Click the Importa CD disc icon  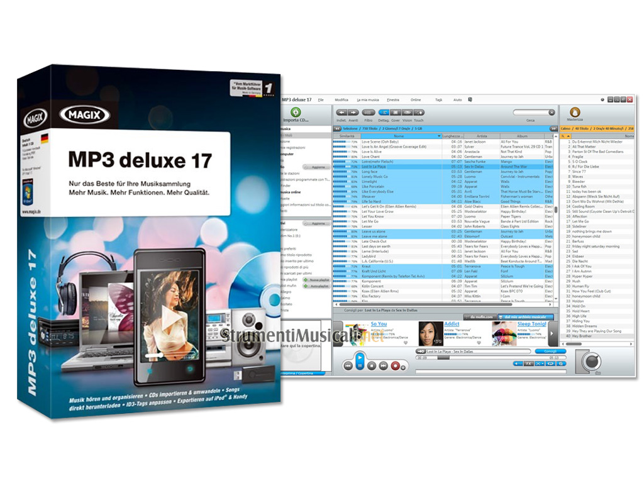(x=296, y=112)
